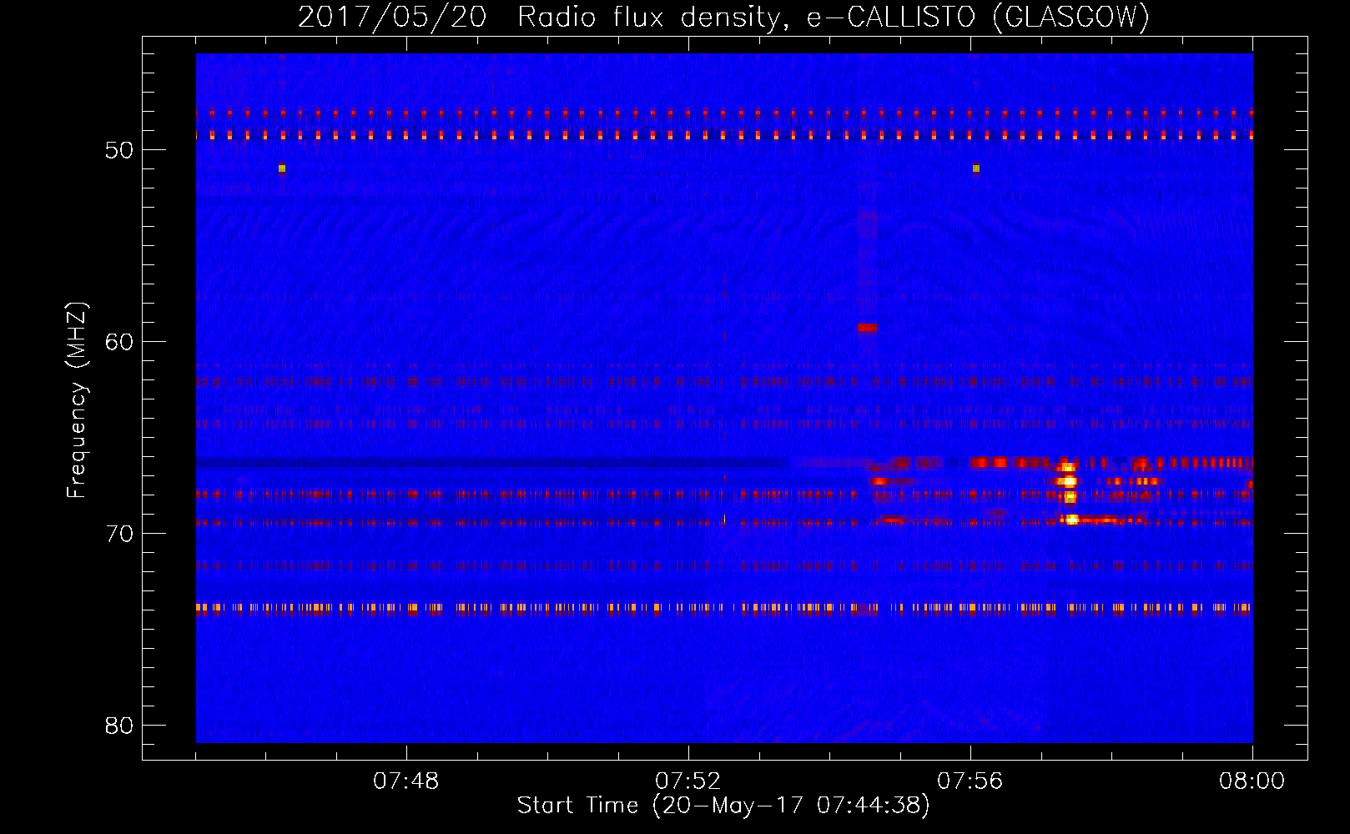
Task: Click the 07:52 time tick label
Action: pos(688,781)
